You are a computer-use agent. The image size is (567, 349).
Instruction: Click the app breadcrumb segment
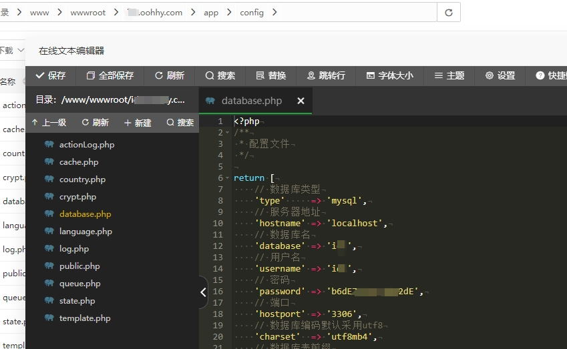tap(211, 13)
